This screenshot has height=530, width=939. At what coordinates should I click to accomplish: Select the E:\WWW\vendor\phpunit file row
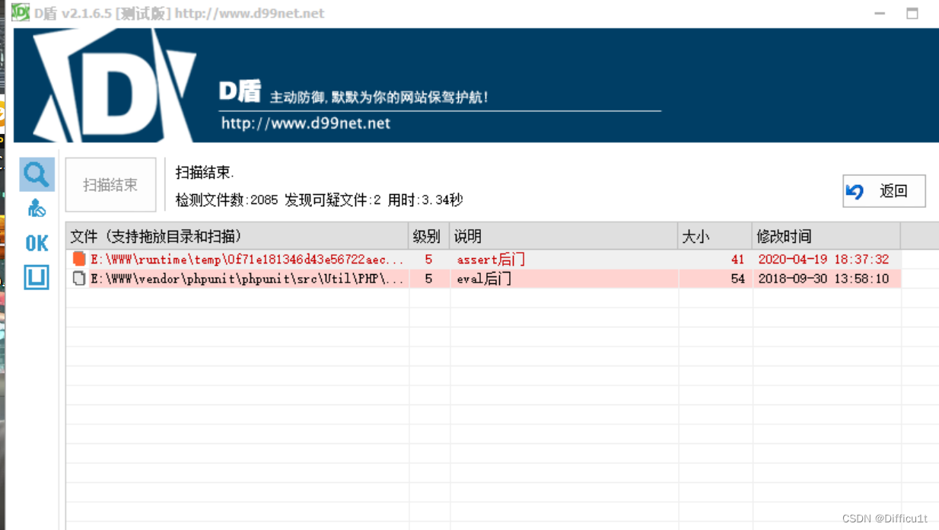click(483, 279)
